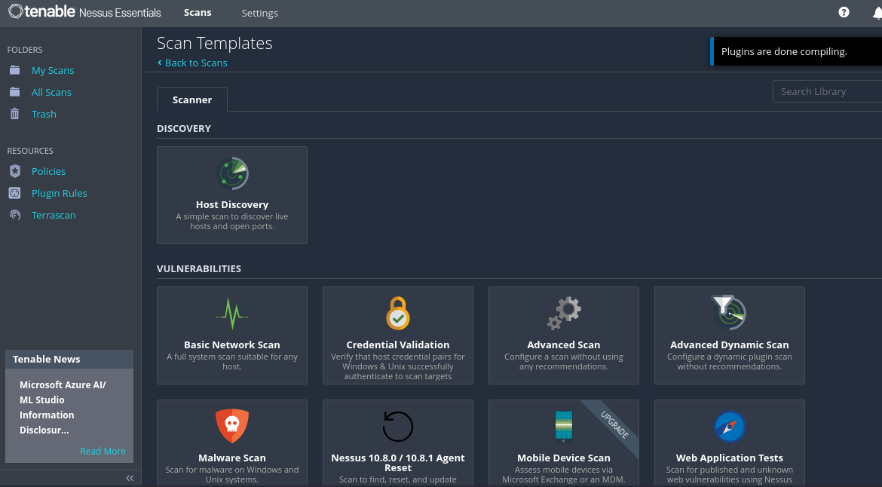Click the Advanced Dynamic Scan funnel icon

point(729,313)
